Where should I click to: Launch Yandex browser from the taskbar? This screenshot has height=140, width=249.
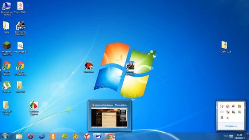point(87,136)
